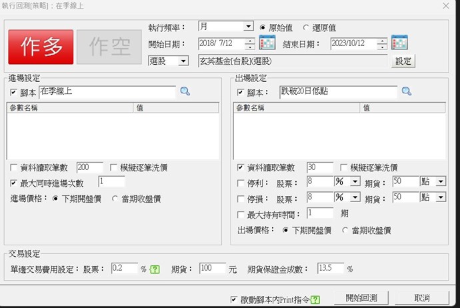The height and width of the screenshot is (308, 460).
Task: Click 停損 futures value field
Action: click(406, 197)
